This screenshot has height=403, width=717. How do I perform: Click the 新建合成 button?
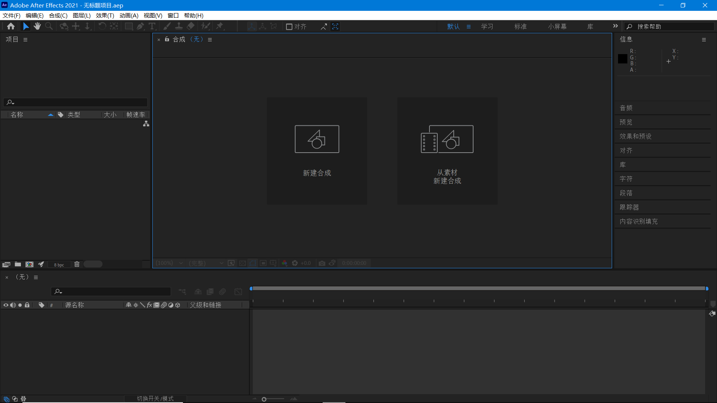[x=317, y=151]
